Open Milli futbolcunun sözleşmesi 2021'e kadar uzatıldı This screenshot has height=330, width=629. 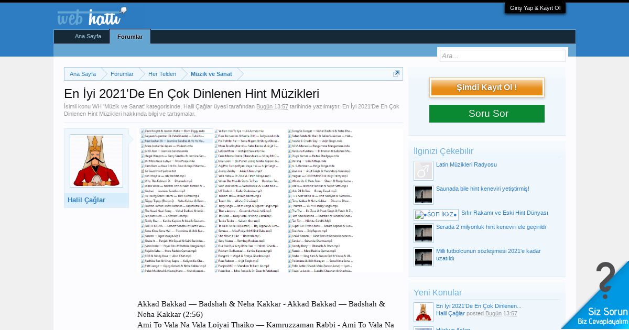click(489, 255)
